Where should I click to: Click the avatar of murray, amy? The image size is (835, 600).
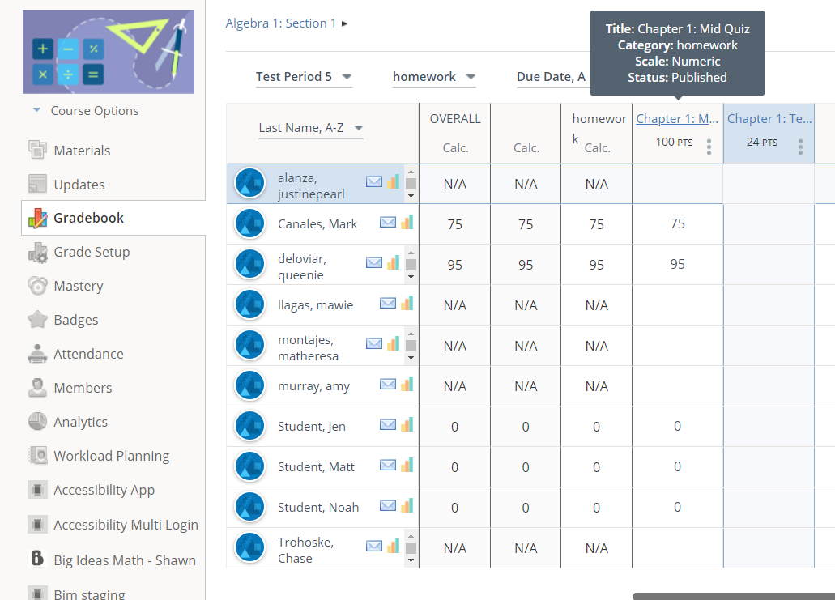250,386
